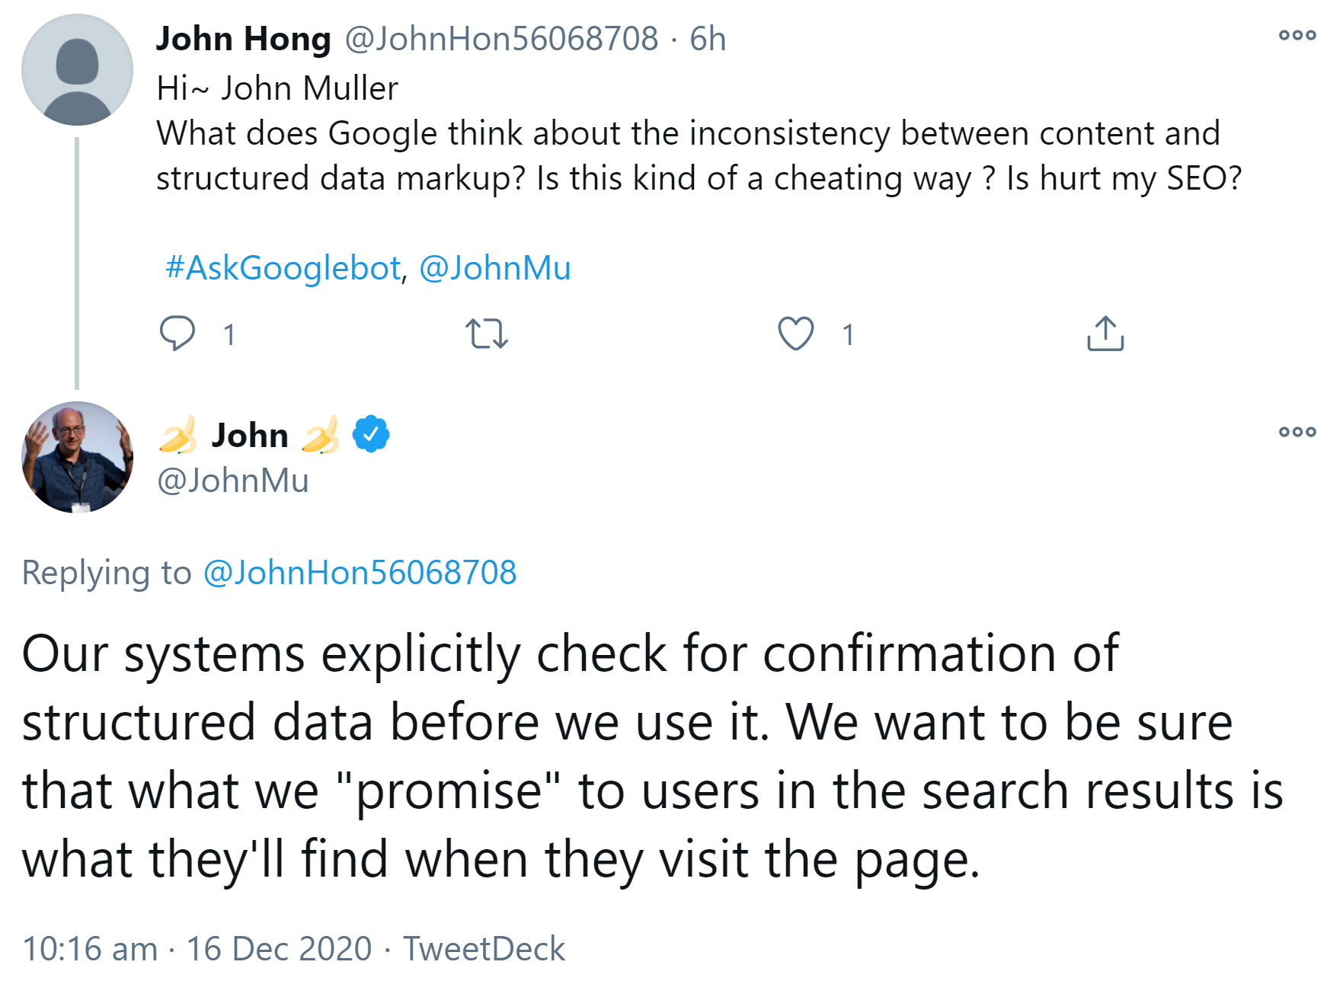Click the banana emoji in John's display name
This screenshot has height=1000, width=1343.
pyautogui.click(x=180, y=435)
